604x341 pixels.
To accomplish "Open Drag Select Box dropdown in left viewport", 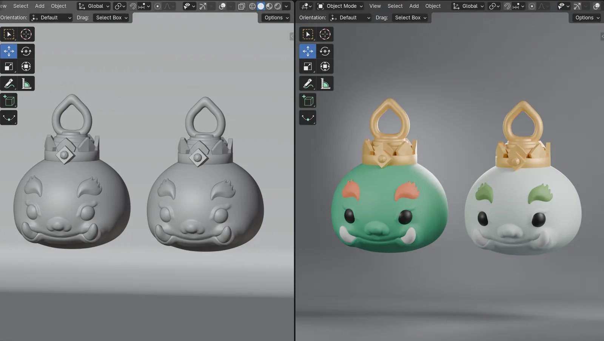I will pyautogui.click(x=111, y=18).
